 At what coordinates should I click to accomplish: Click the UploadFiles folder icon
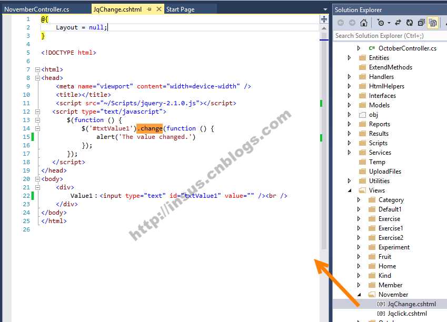362,171
